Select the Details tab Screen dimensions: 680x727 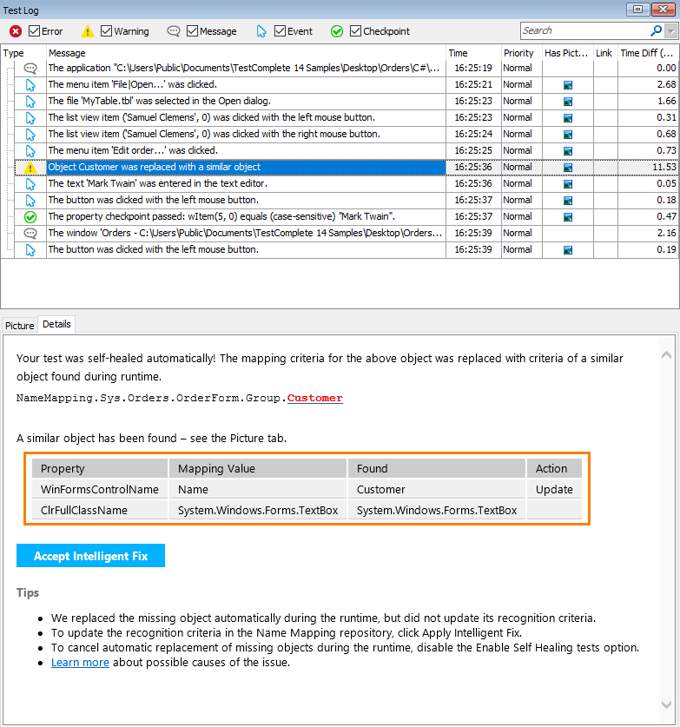[x=56, y=324]
